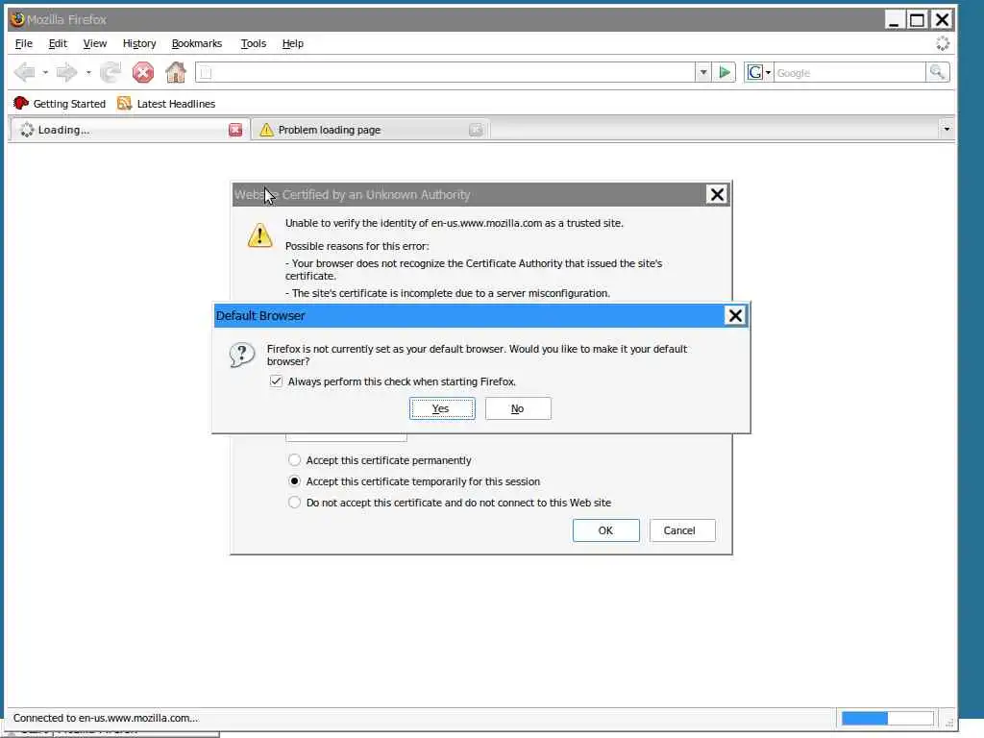984x738 pixels.
Task: Close the Unknown Authority certificate dialog
Action: coord(717,194)
